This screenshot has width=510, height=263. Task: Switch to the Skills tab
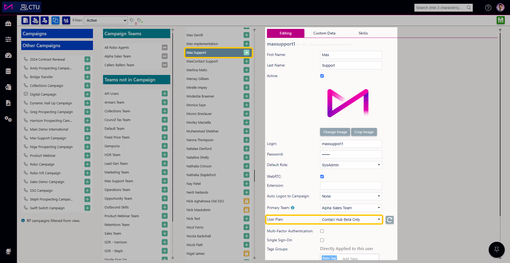pos(363,33)
